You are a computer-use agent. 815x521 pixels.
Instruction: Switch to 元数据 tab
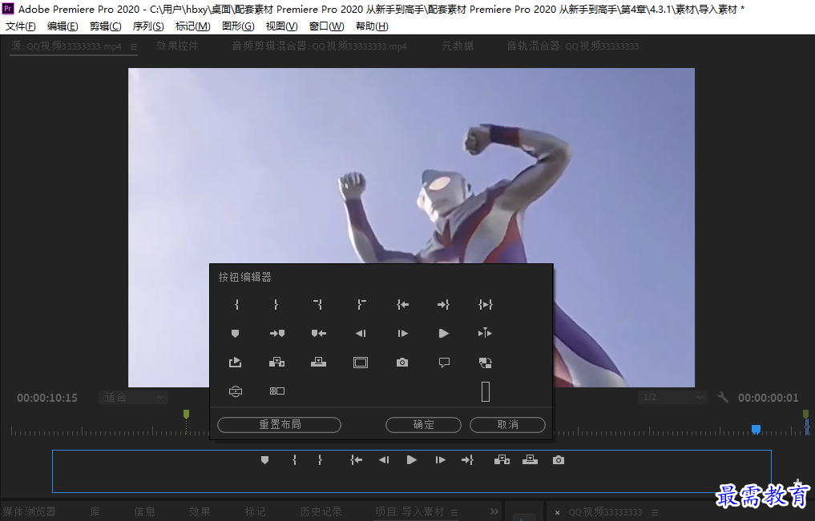pos(458,46)
